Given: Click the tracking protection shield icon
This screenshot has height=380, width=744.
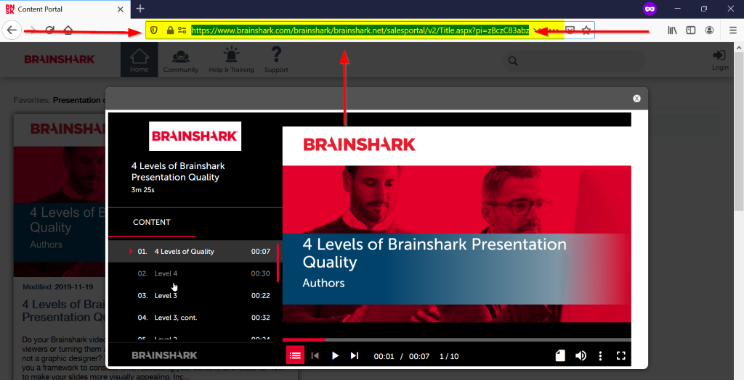Looking at the screenshot, I should pos(154,30).
